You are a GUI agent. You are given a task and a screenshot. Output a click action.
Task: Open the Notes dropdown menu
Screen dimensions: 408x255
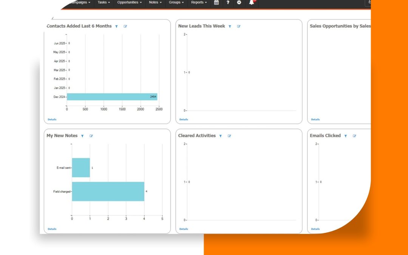point(155,2)
